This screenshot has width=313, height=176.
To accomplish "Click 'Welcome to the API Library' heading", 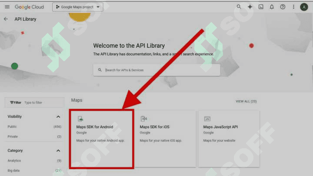I will pyautogui.click(x=129, y=46).
